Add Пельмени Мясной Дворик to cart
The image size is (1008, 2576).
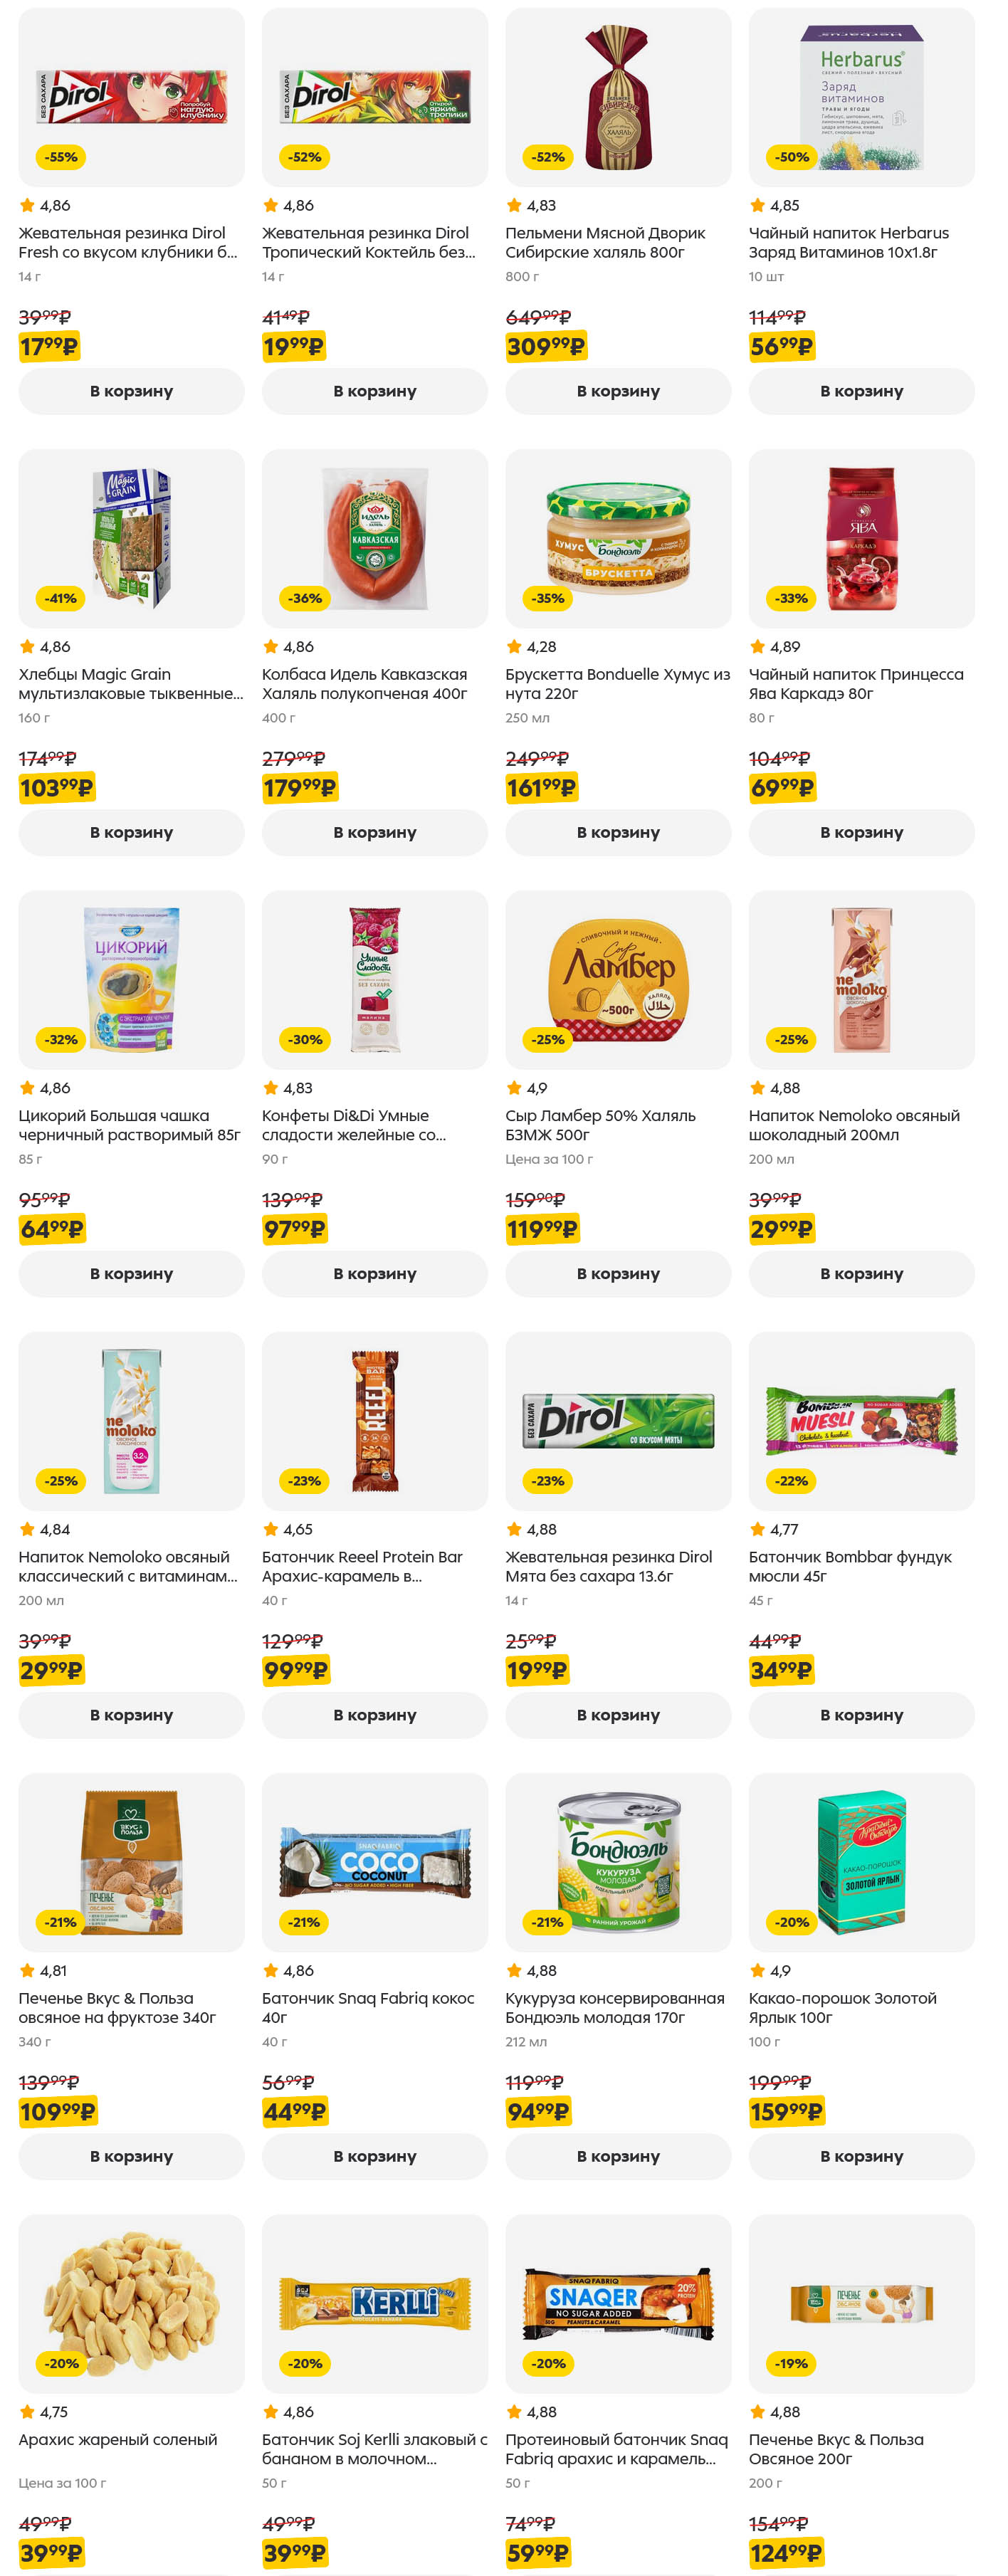pos(618,391)
